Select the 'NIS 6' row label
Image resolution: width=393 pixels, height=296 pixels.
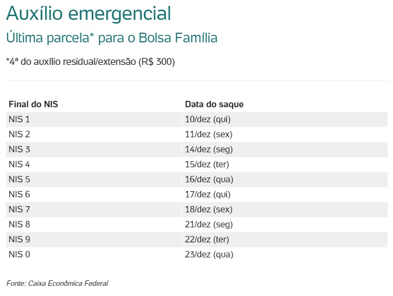click(19, 194)
